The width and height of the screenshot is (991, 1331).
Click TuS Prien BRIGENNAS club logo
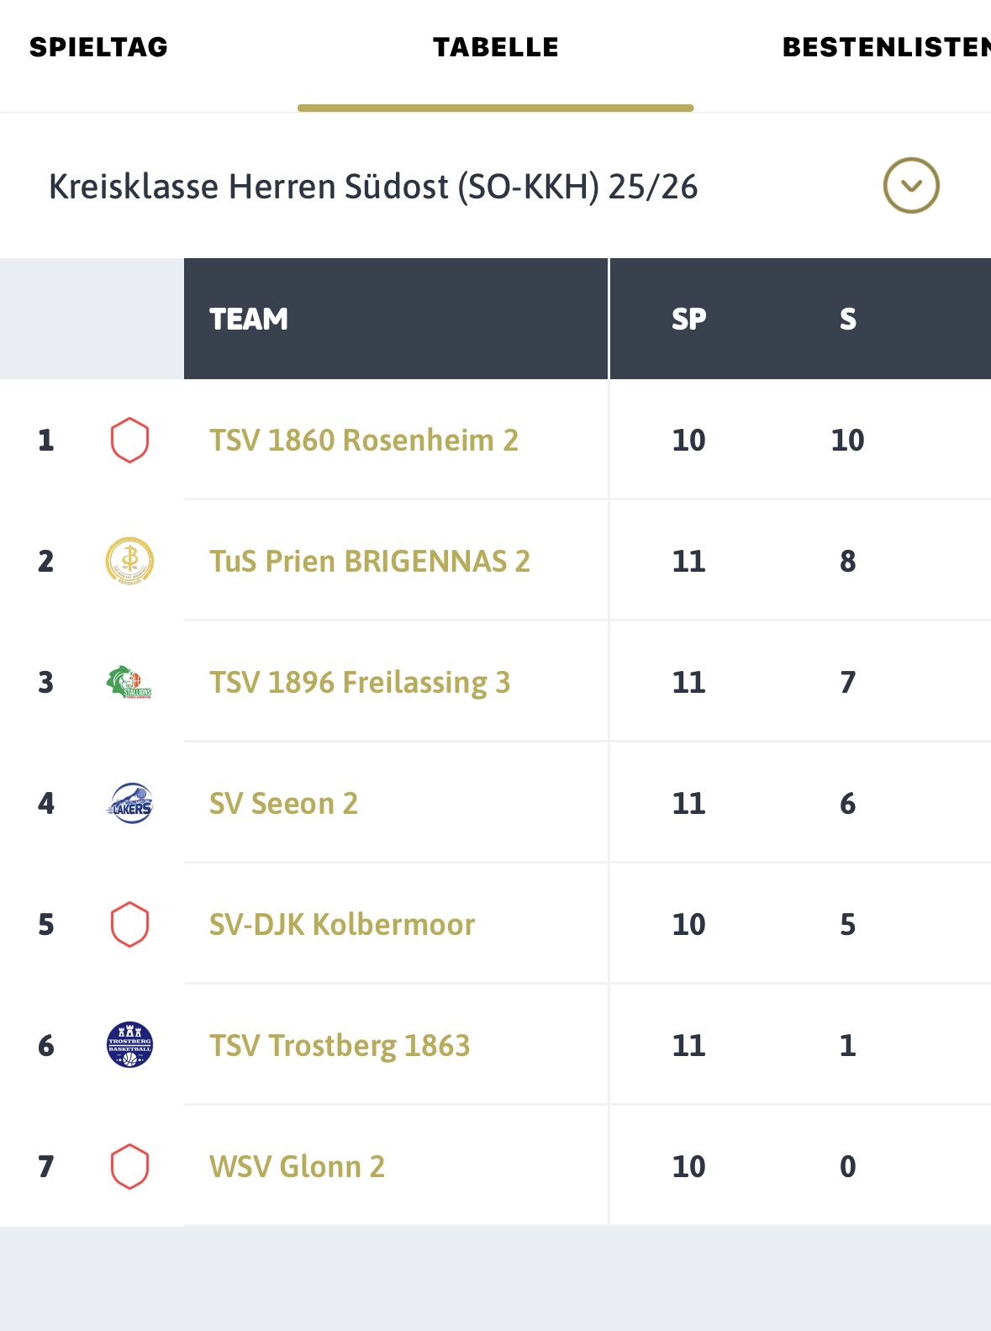click(x=129, y=561)
